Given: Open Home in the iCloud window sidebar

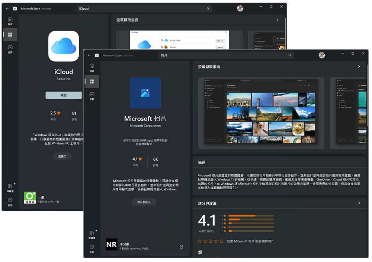Looking at the screenshot, I should [x=10, y=21].
